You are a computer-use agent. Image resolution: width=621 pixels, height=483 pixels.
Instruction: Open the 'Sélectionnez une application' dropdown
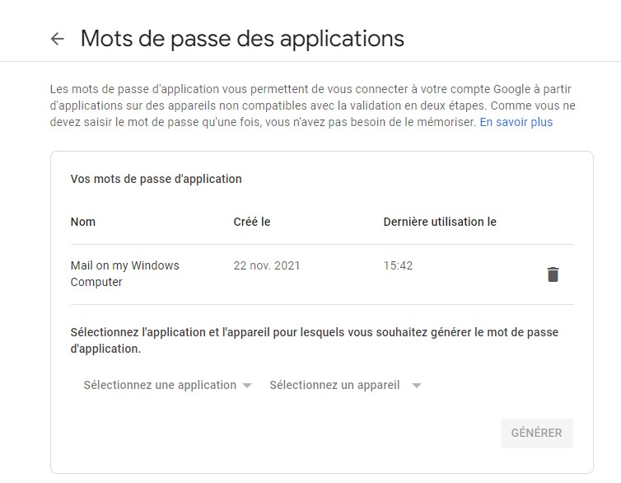[167, 385]
